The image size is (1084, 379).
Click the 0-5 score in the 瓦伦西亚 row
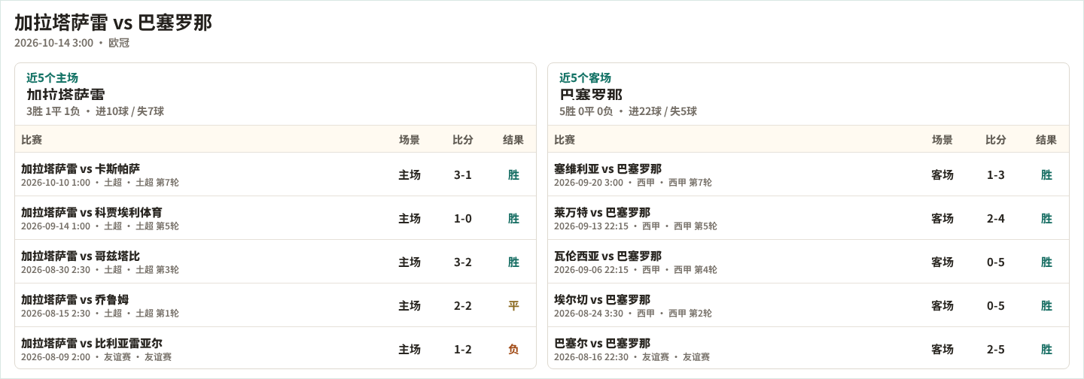pyautogui.click(x=996, y=262)
